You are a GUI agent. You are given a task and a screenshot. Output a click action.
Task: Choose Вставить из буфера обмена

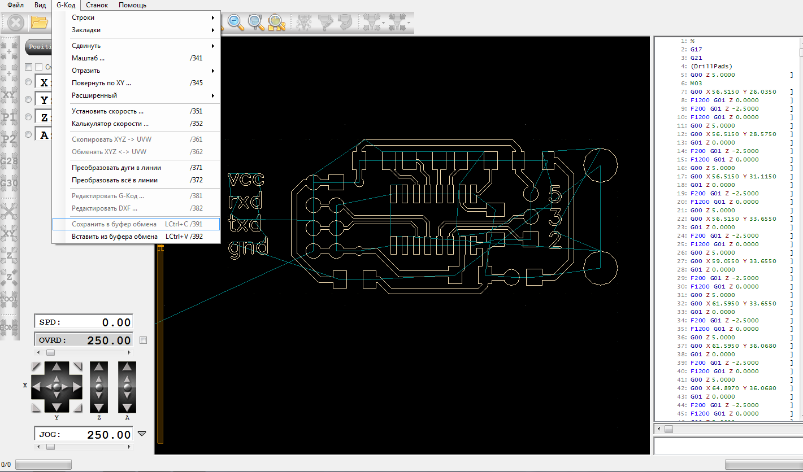pos(136,237)
